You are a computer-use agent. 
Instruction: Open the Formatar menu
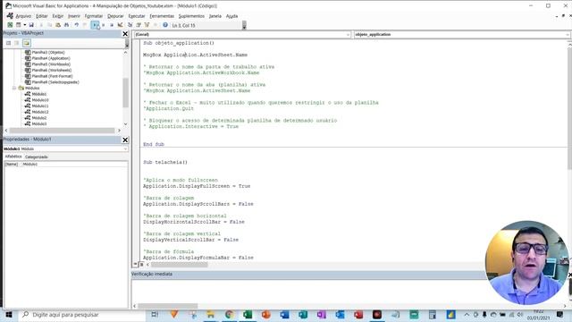93,16
